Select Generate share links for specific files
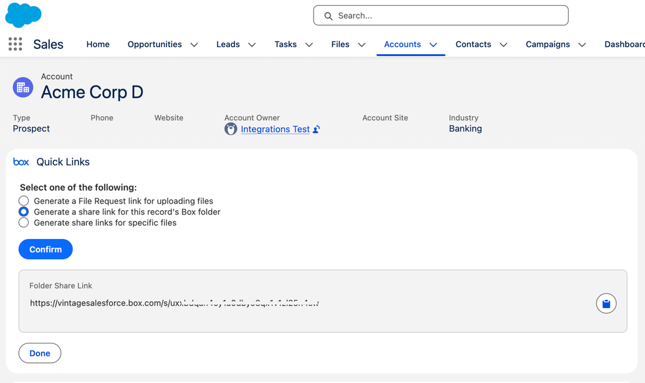Image resolution: width=645 pixels, height=383 pixels. tap(23, 223)
